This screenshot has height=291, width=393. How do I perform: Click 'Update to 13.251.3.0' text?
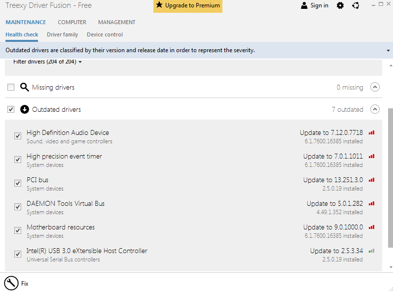click(333, 180)
